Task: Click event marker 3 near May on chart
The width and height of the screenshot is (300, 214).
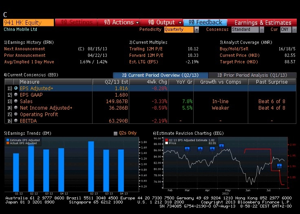Action: (x=221, y=146)
